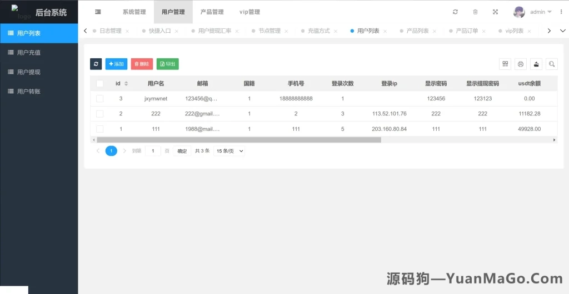Open the vip管理 top menu
This screenshot has width=569, height=294.
coord(249,12)
